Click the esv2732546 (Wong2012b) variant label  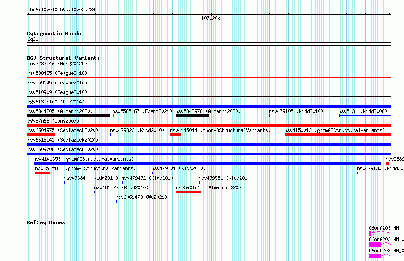coord(57,64)
